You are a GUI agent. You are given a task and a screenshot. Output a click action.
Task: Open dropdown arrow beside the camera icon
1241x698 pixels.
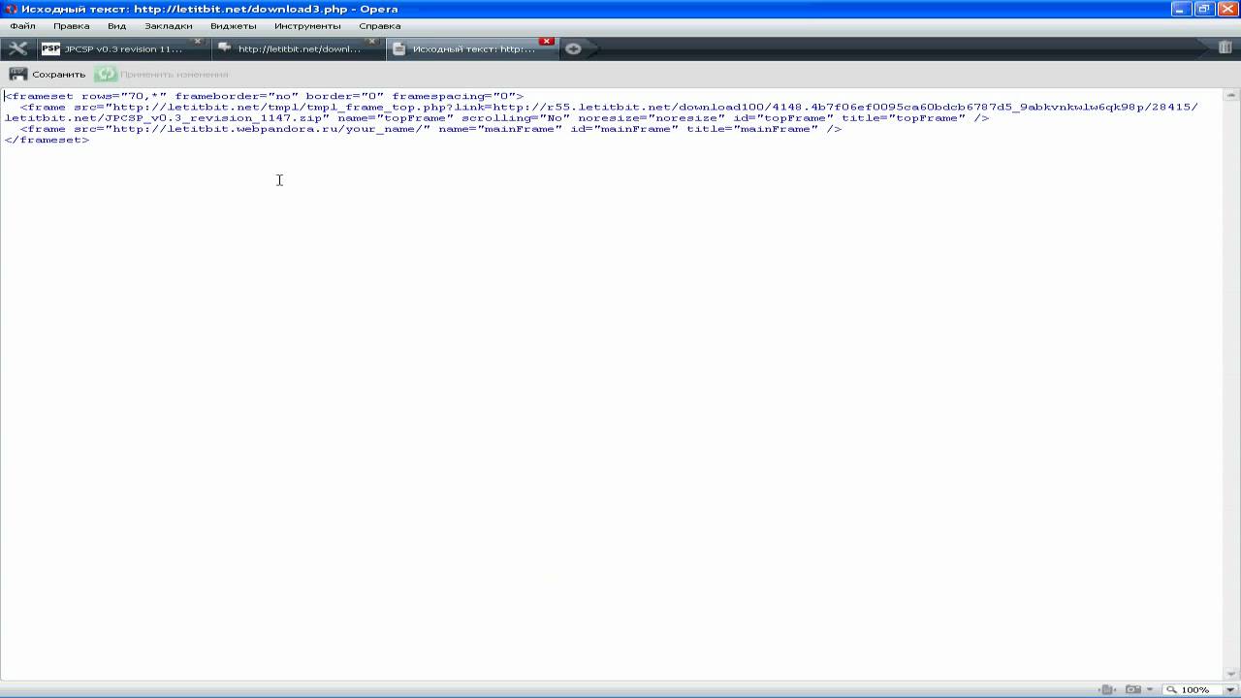tap(1150, 690)
